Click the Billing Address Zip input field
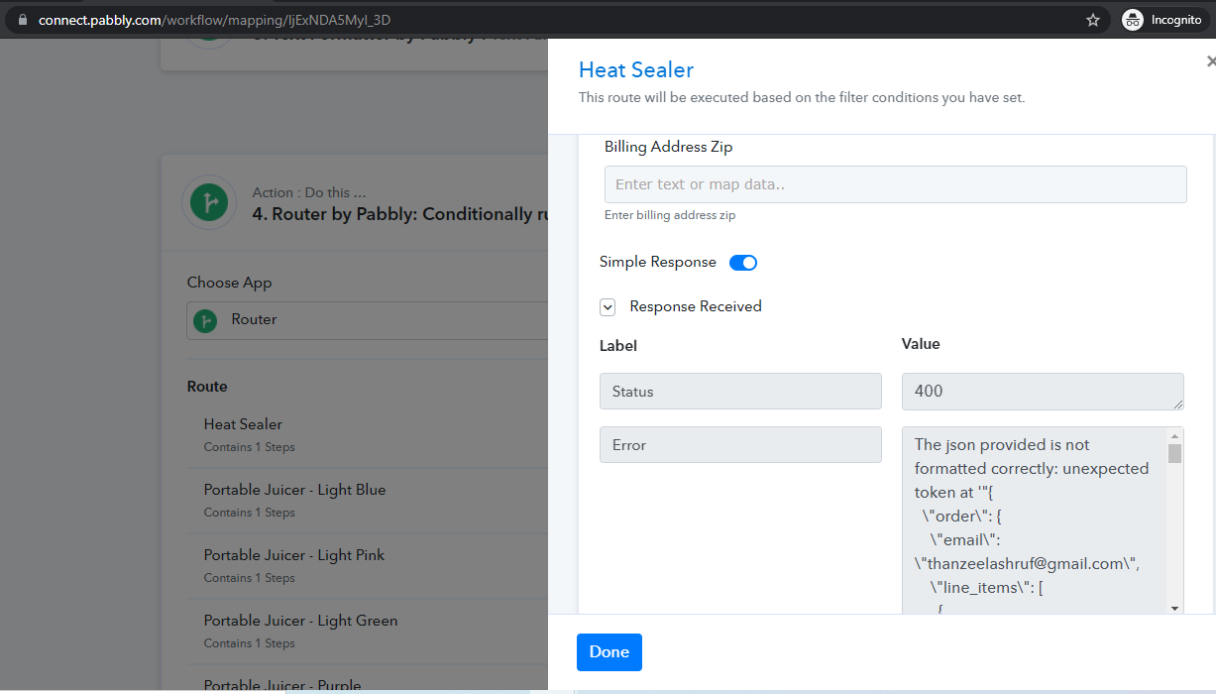This screenshot has height=694, width=1216. pyautogui.click(x=896, y=184)
